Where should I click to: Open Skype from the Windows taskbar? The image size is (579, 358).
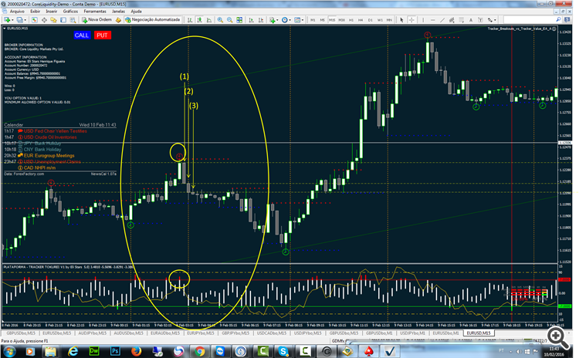283,351
